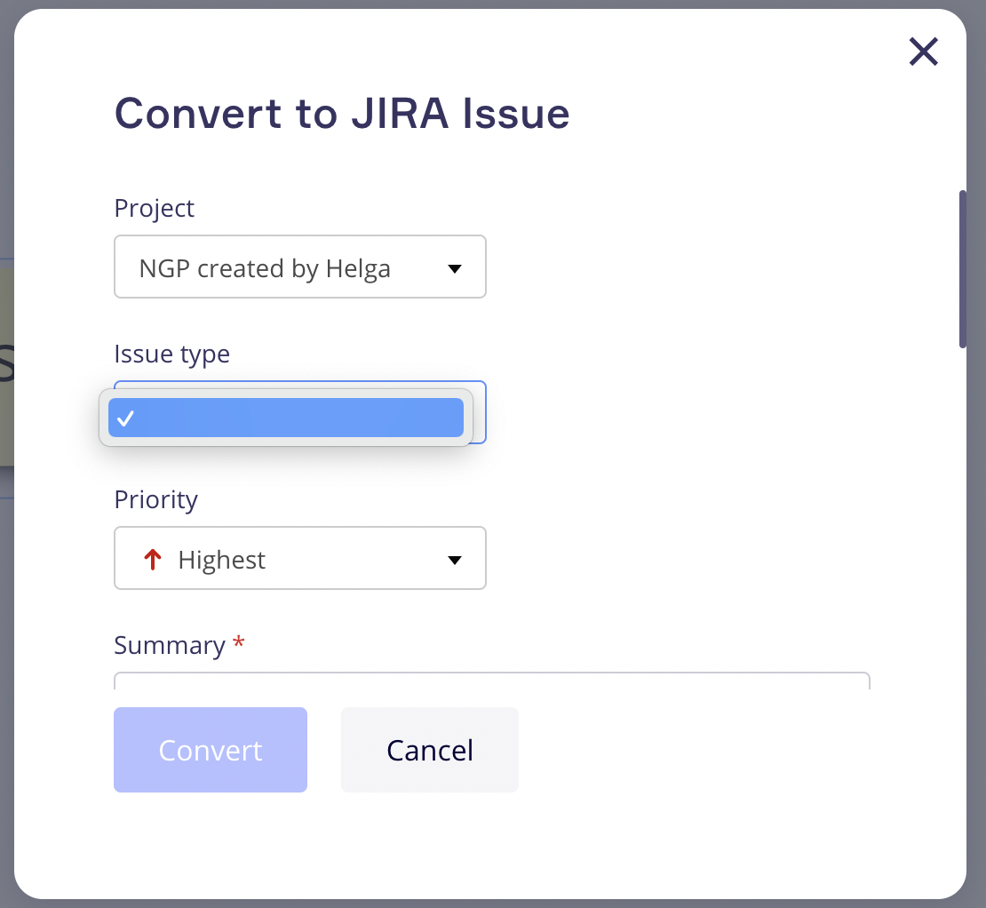Screen dimensions: 986x908
Task: Click the dialog's vertical scrollbar thumb
Action: click(962, 268)
